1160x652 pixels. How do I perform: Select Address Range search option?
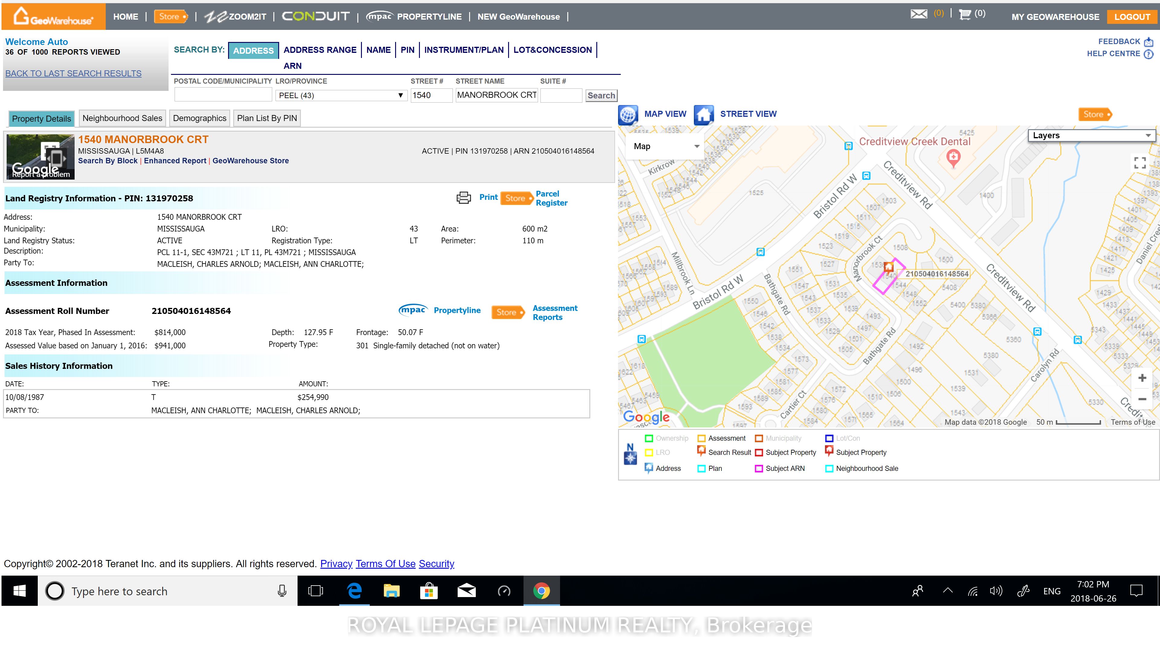click(320, 50)
